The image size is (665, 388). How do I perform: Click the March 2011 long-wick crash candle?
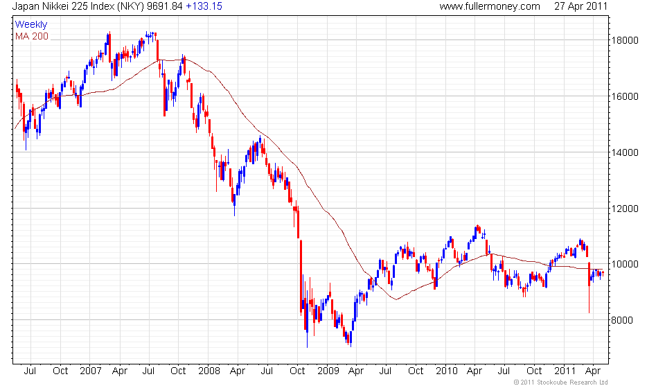tap(589, 288)
